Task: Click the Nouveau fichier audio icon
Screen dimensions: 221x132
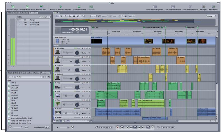Action: (27, 7)
